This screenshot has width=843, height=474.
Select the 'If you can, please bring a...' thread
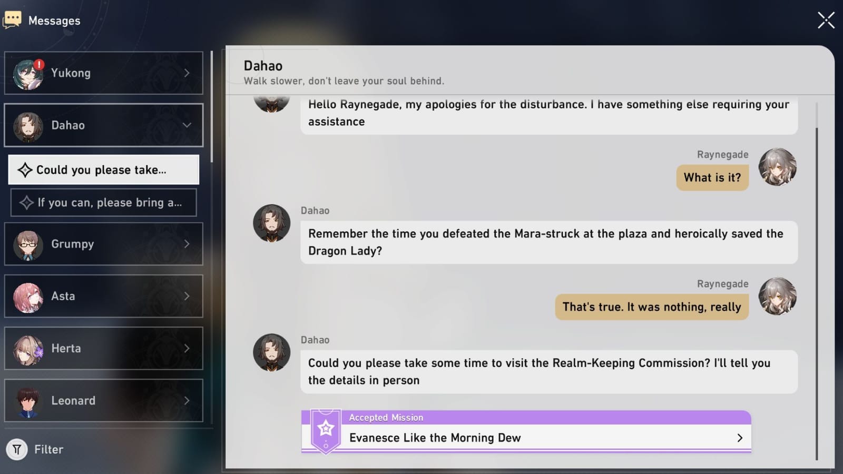[104, 203]
